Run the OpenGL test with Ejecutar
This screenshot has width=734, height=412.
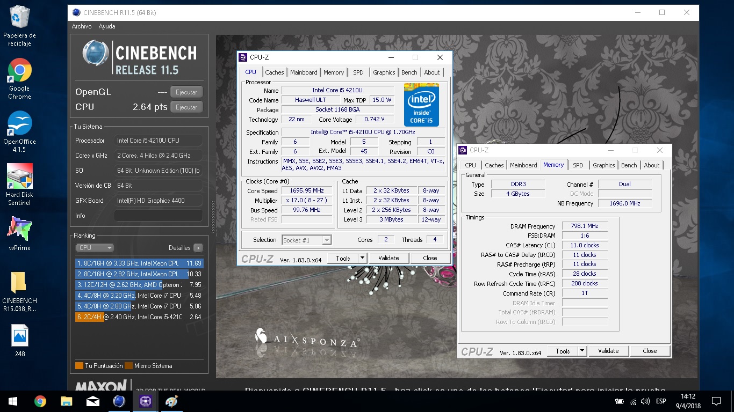(x=186, y=92)
